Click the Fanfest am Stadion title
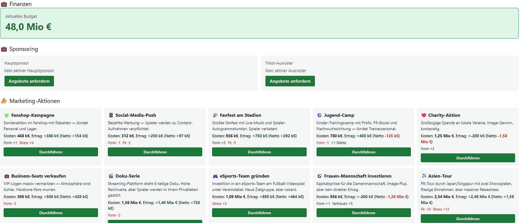Screen dimensions: 521x223 [240, 115]
